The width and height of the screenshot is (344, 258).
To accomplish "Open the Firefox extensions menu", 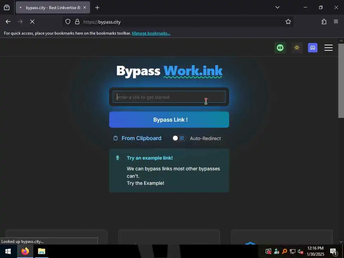I will 324,21.
